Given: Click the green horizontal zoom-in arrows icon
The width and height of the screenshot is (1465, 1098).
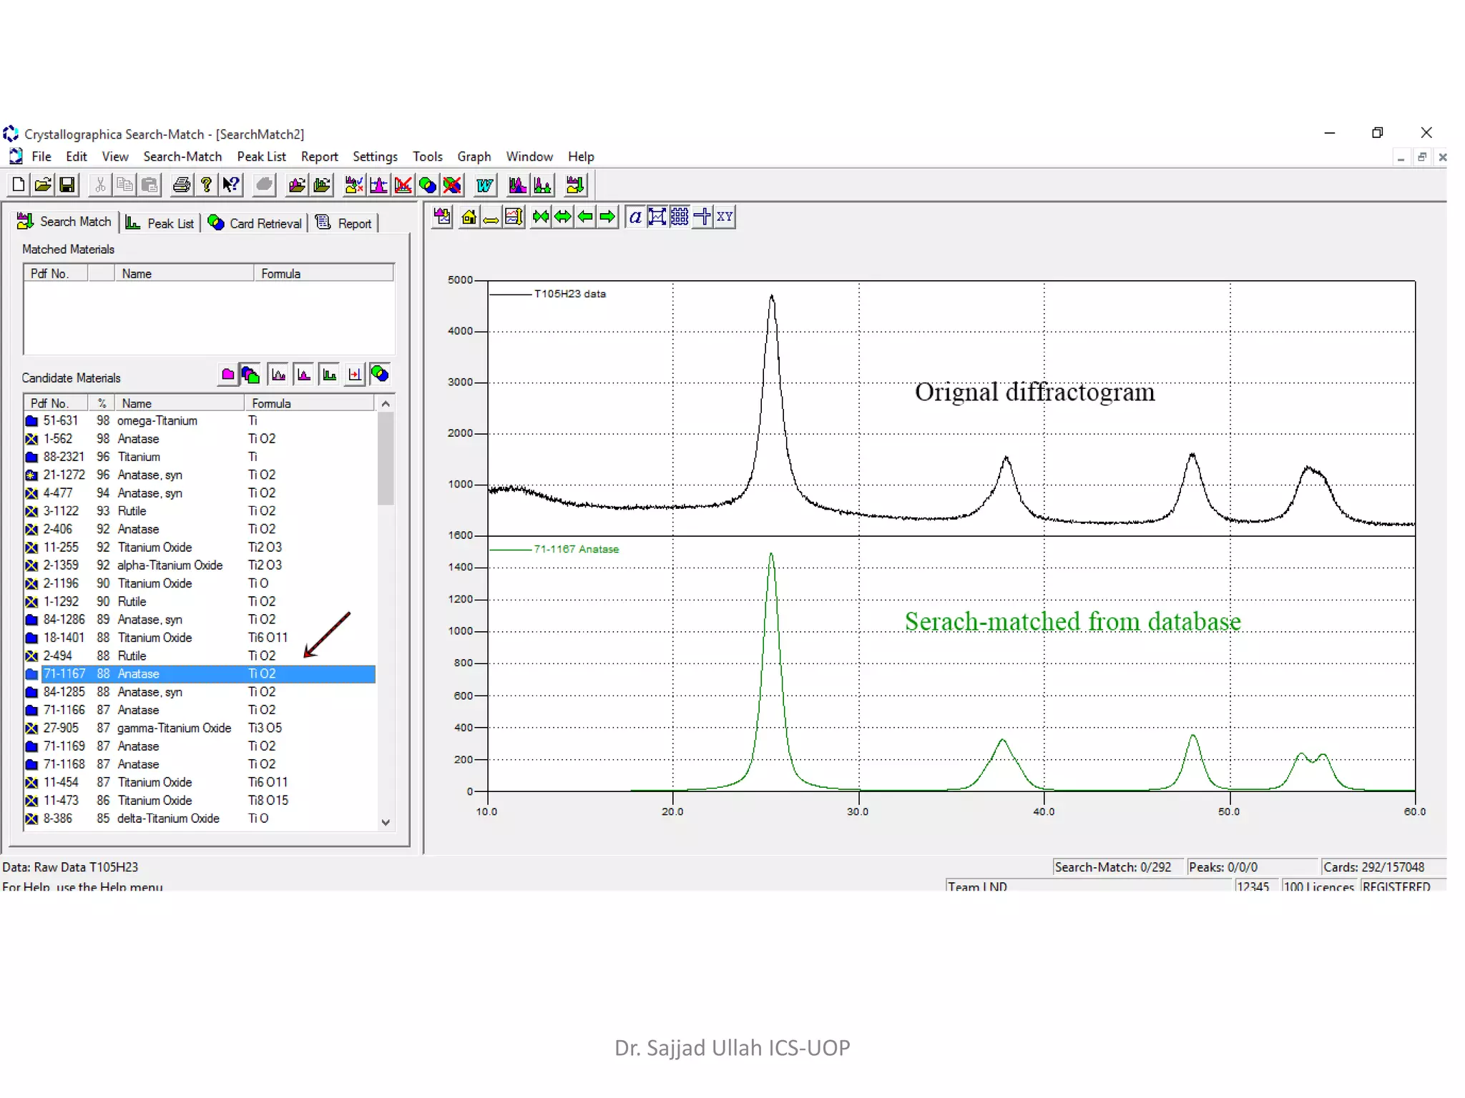Looking at the screenshot, I should coord(541,217).
